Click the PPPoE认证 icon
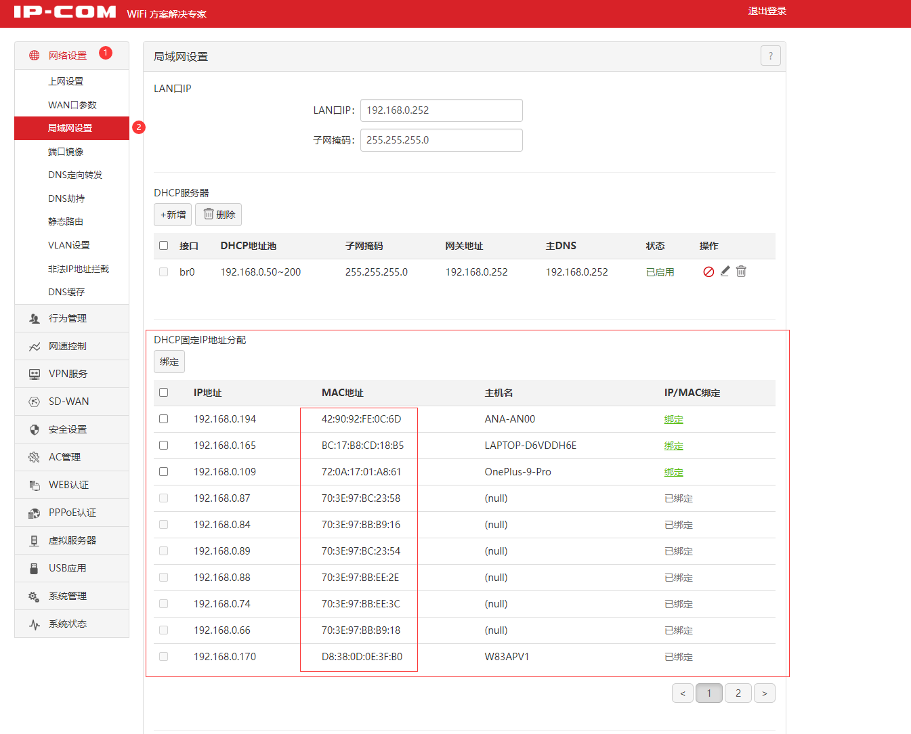911x734 pixels. 34,513
